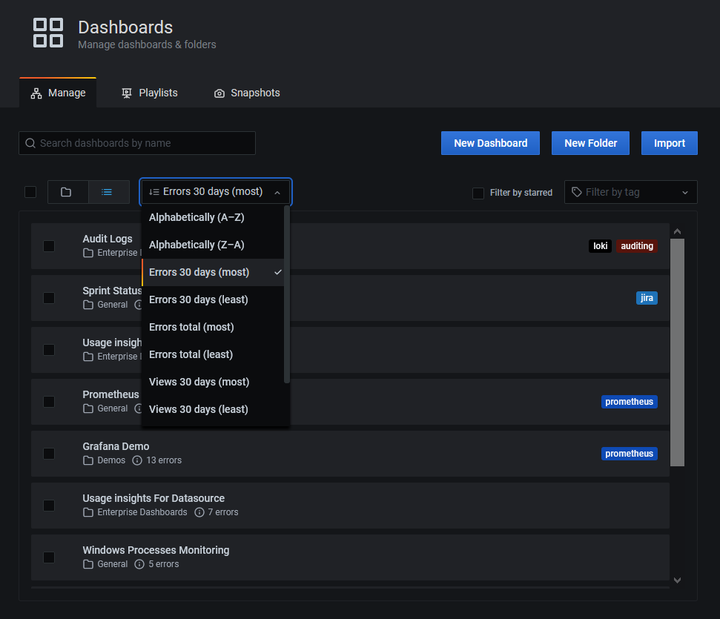The width and height of the screenshot is (720, 619).
Task: Click the dashboard list vertical scrollbar thumb
Action: [677, 352]
